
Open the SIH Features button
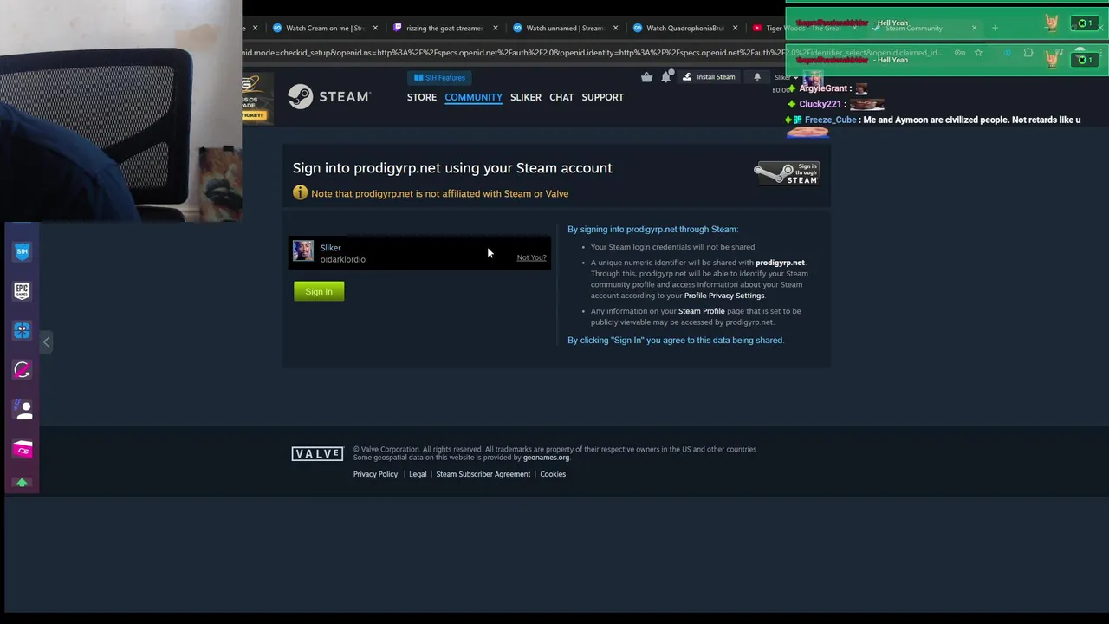440,77
